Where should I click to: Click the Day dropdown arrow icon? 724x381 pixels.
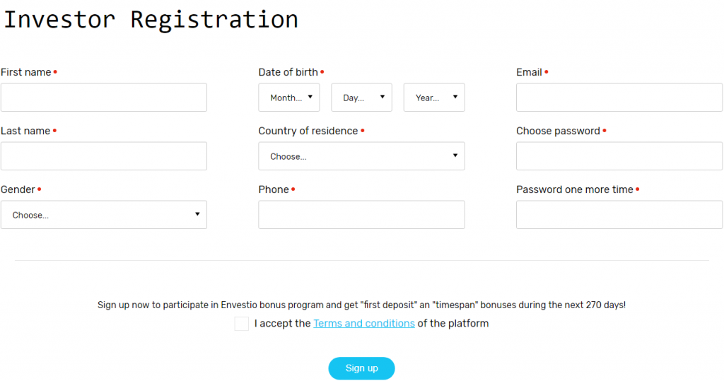(x=382, y=97)
